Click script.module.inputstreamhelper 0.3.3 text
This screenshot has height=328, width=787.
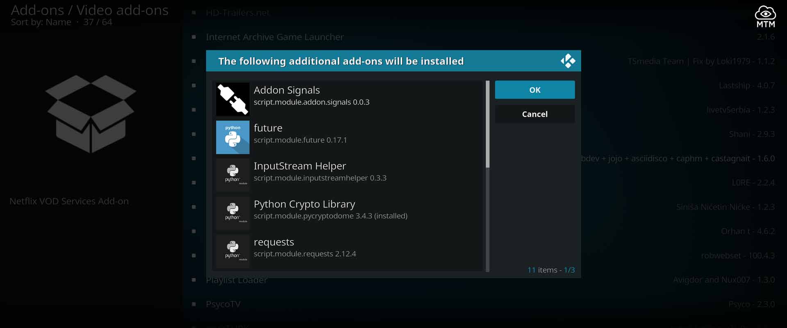(x=320, y=178)
